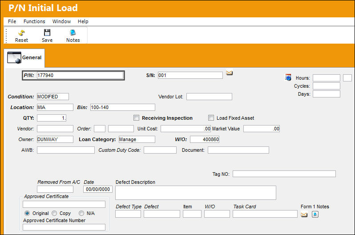Click the Tag NO input field
The height and width of the screenshot is (235, 355).
pos(284,174)
